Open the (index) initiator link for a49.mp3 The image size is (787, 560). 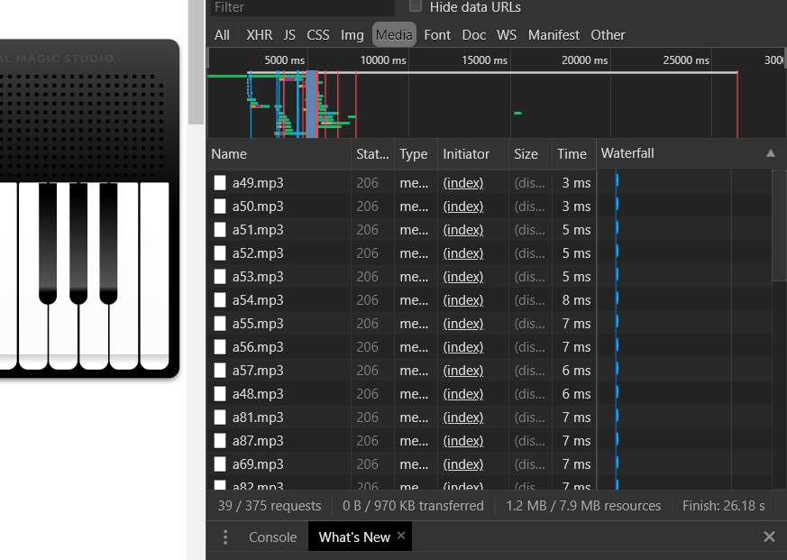point(462,183)
